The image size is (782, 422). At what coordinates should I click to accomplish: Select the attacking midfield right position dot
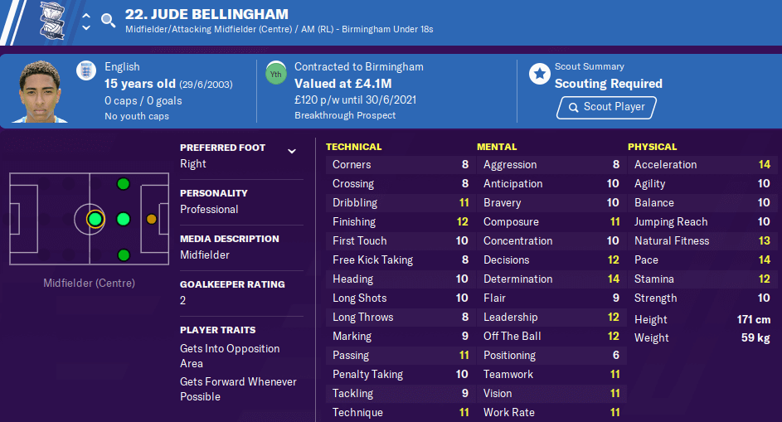click(124, 255)
